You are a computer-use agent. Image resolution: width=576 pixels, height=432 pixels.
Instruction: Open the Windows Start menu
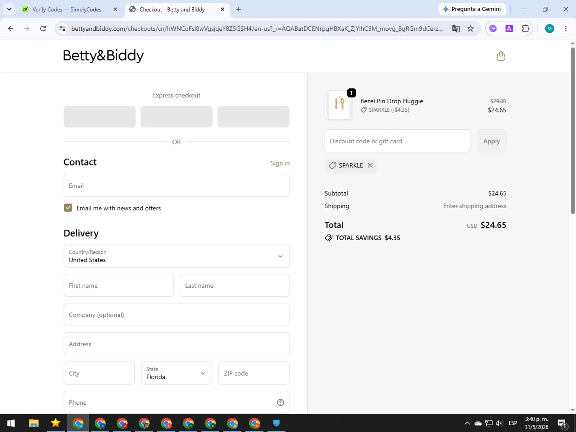pos(11,423)
